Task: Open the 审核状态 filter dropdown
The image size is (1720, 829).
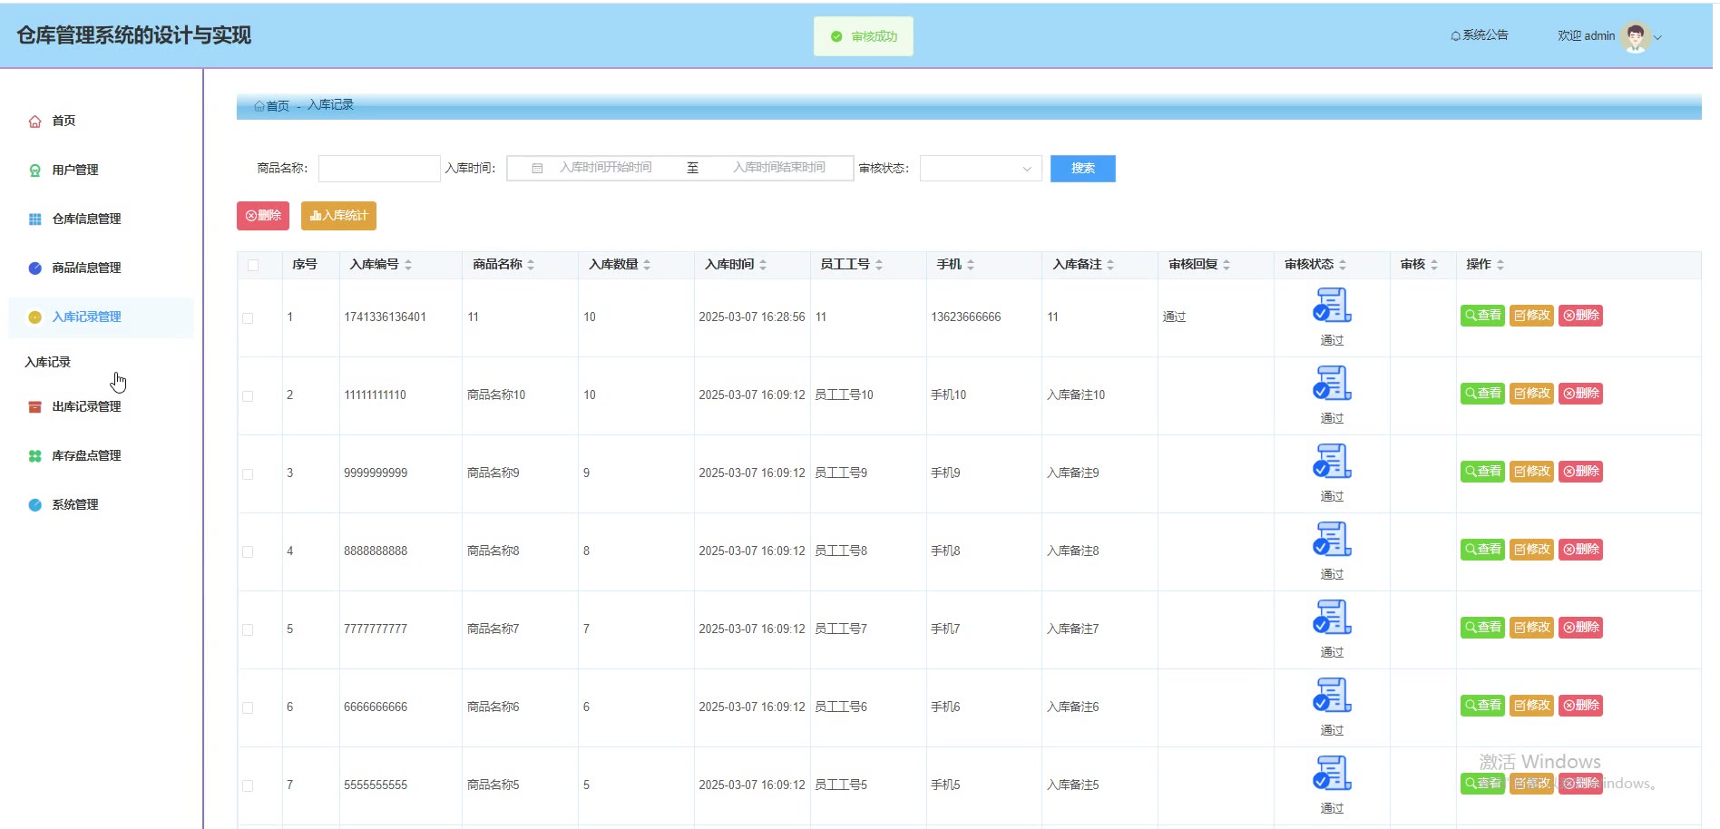Action: 980,169
